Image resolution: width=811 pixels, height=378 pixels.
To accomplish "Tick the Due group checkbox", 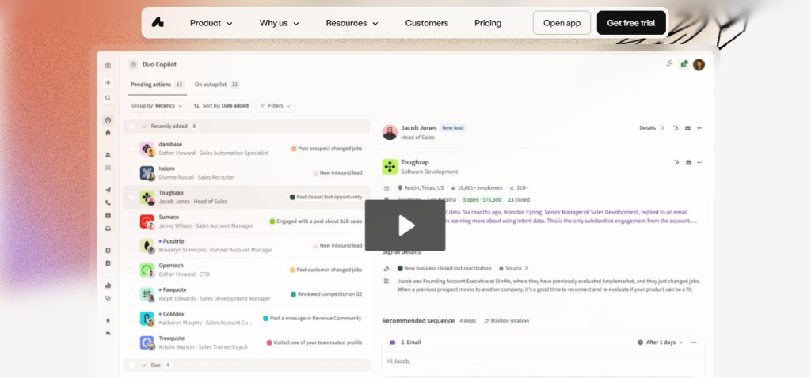I will (x=131, y=365).
